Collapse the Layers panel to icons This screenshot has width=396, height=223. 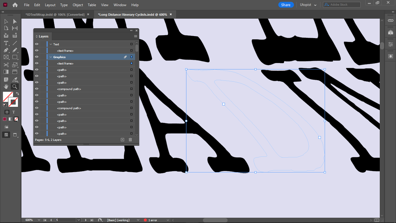click(131, 31)
